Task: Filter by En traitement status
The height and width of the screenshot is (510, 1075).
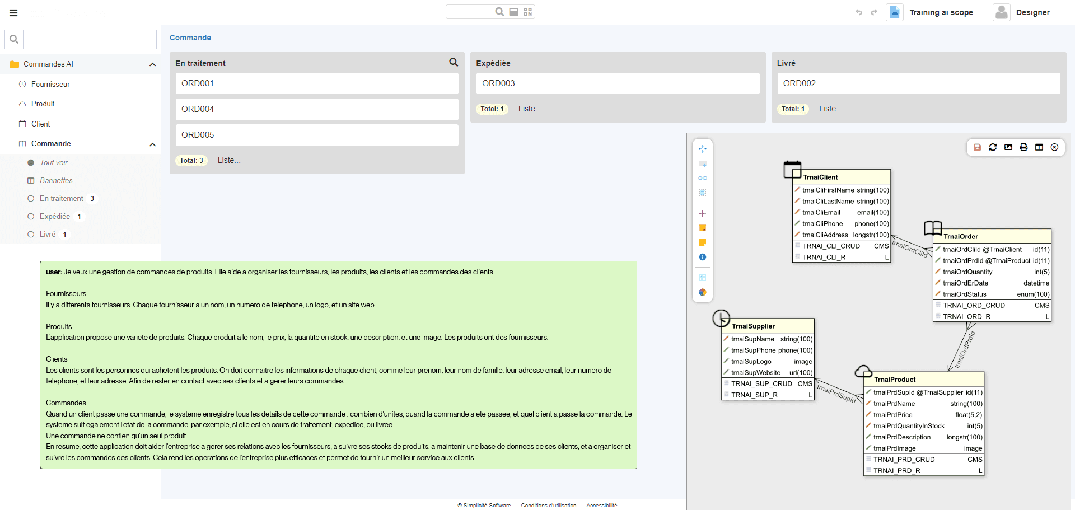Action: point(61,198)
